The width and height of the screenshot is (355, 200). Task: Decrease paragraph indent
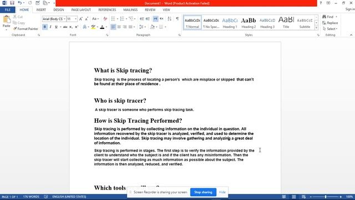pos(142,19)
